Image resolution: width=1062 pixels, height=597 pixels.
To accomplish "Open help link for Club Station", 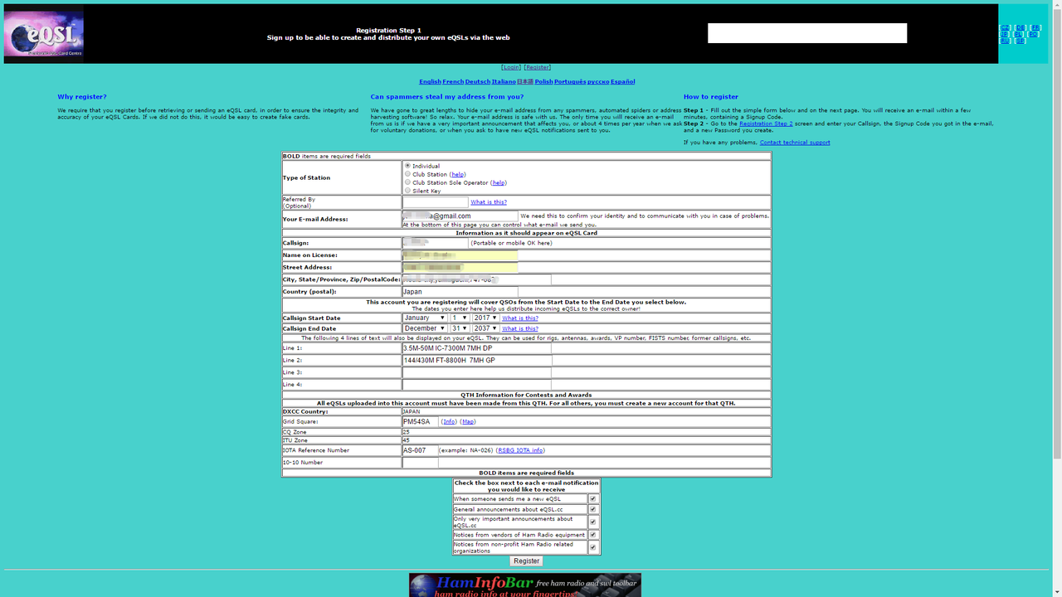I will [x=457, y=174].
